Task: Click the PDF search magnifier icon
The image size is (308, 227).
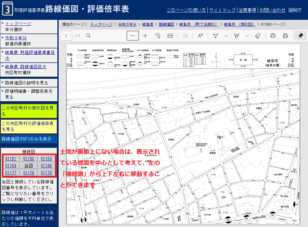Action: coord(88,36)
